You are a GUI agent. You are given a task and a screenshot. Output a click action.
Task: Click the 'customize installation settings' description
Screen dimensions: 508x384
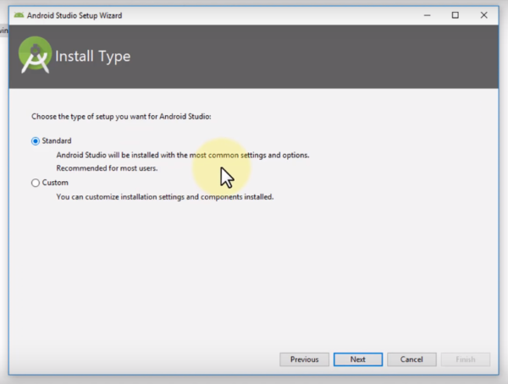(x=165, y=197)
